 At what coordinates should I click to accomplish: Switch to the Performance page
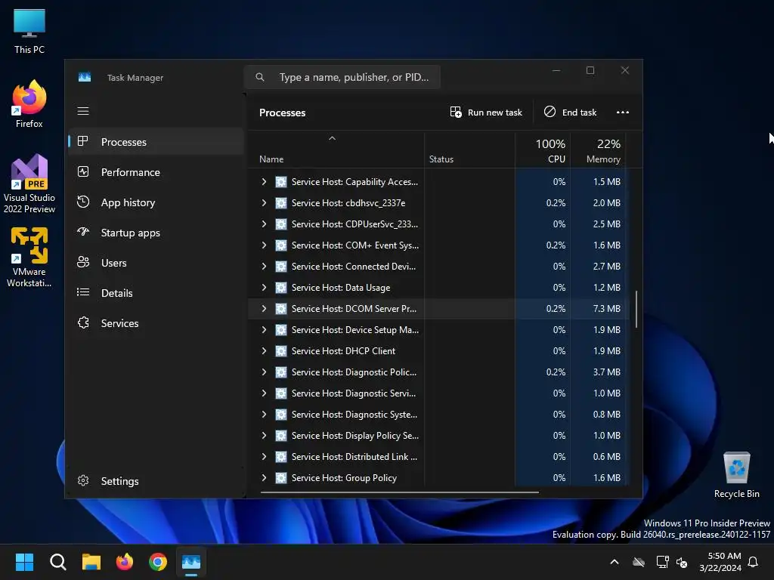tap(156, 171)
